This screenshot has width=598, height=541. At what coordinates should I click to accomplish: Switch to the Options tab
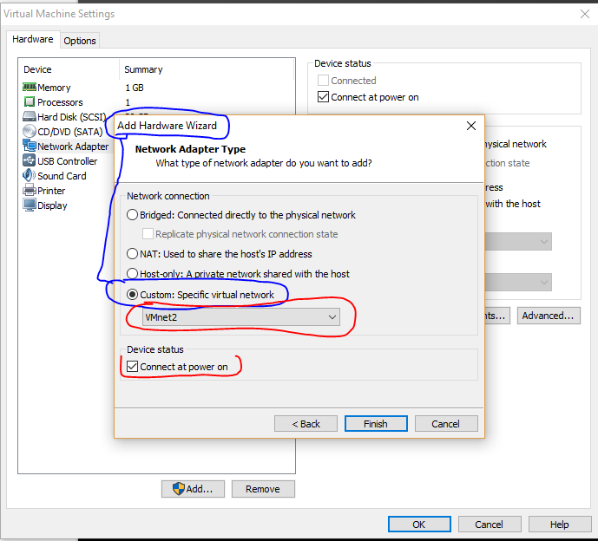[x=80, y=41]
